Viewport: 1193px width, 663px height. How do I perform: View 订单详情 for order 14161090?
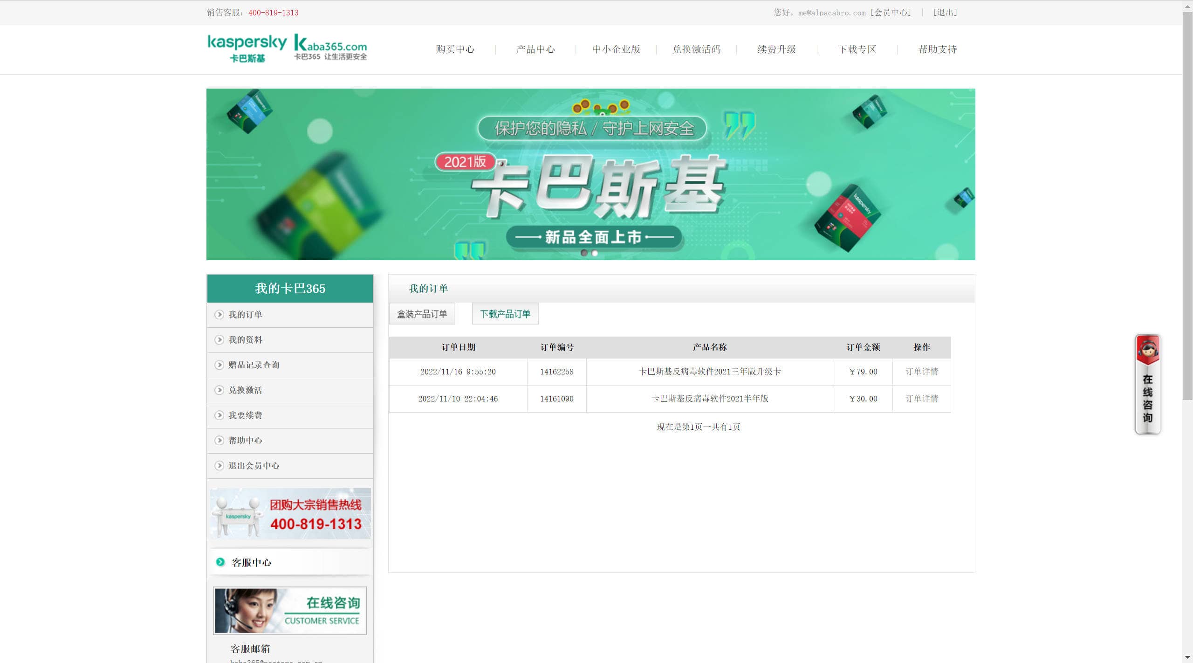(x=922, y=399)
